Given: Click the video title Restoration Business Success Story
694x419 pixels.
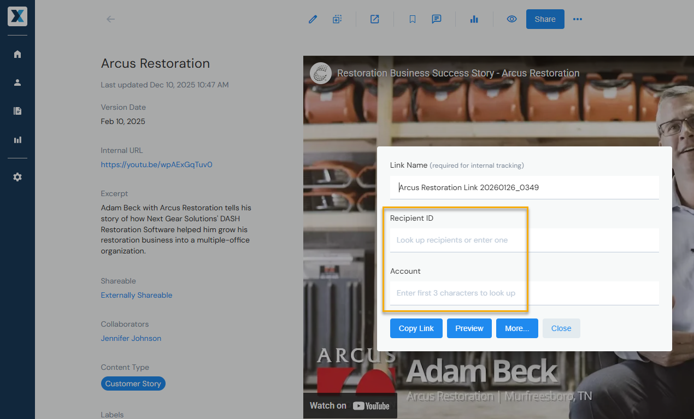Looking at the screenshot, I should (458, 73).
